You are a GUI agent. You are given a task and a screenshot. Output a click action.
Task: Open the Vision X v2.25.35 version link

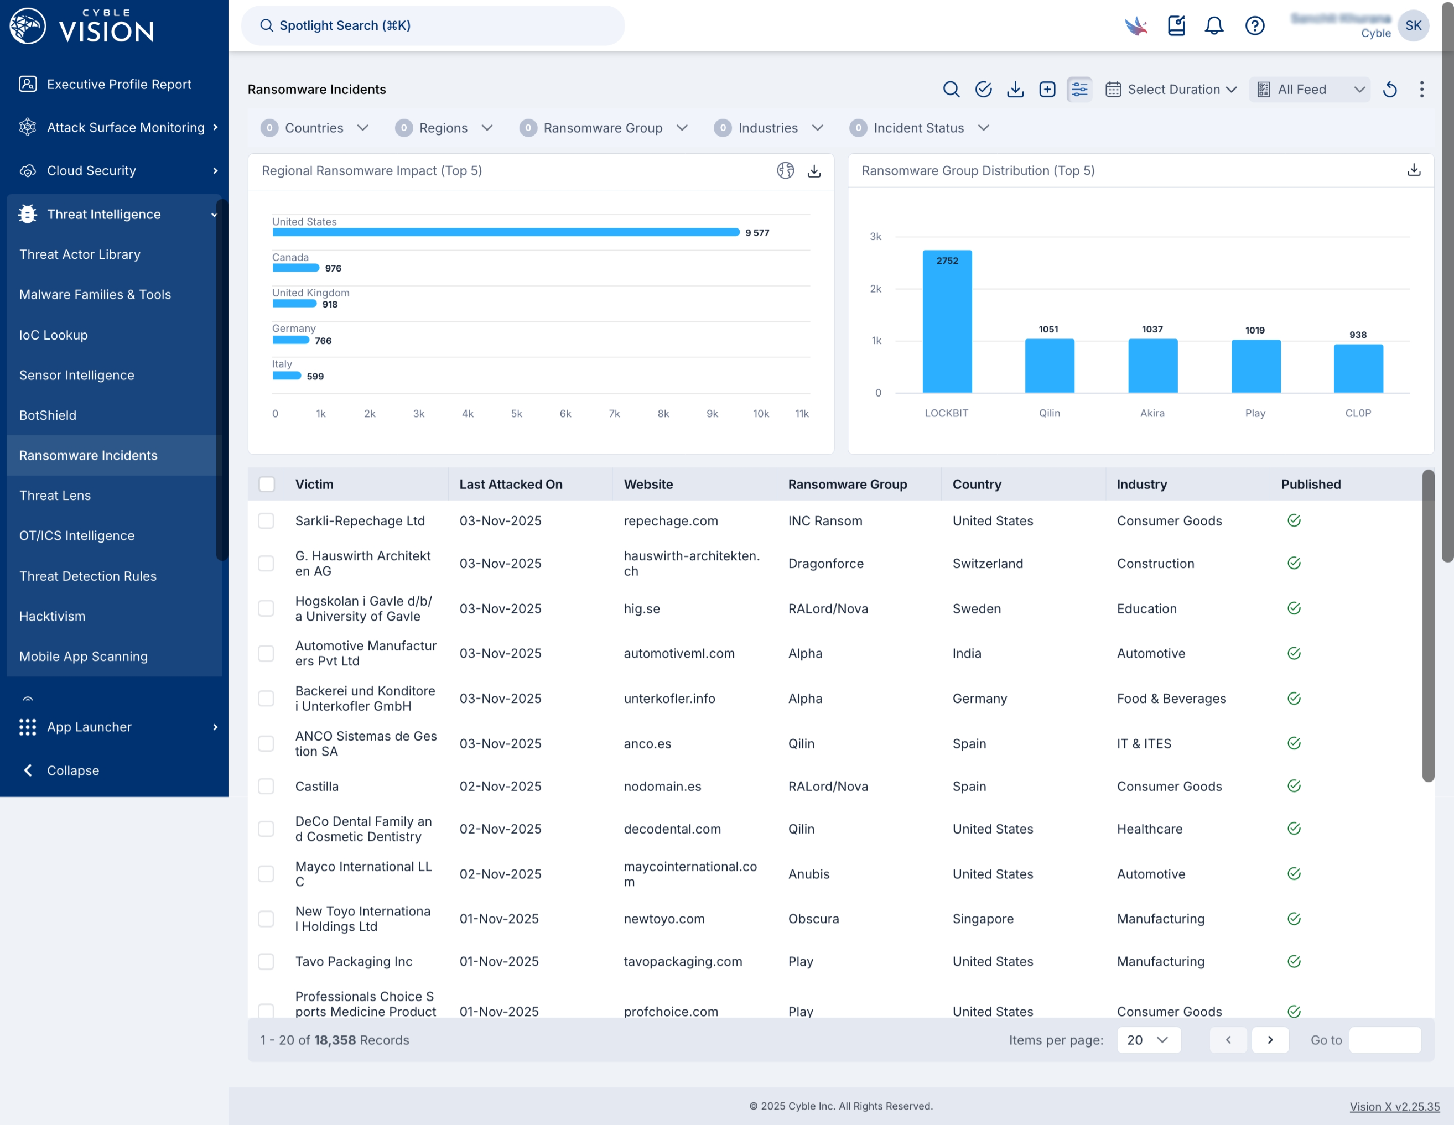1395,1106
